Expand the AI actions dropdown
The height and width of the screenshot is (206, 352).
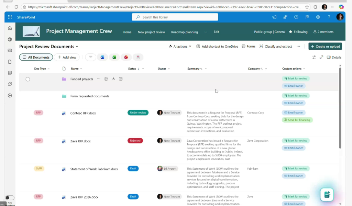pos(180,46)
